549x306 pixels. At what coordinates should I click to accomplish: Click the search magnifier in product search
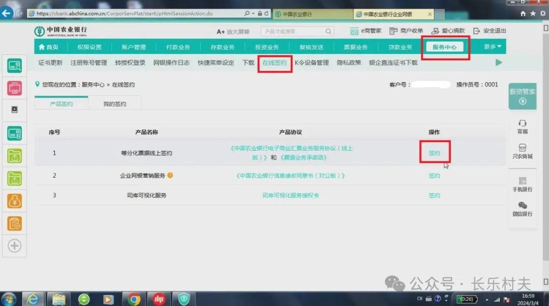pyautogui.click(x=328, y=31)
